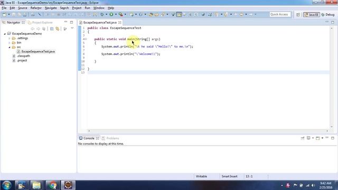This screenshot has width=338, height=190.
Task: Click the Open Perspective icon
Action: coord(298,15)
